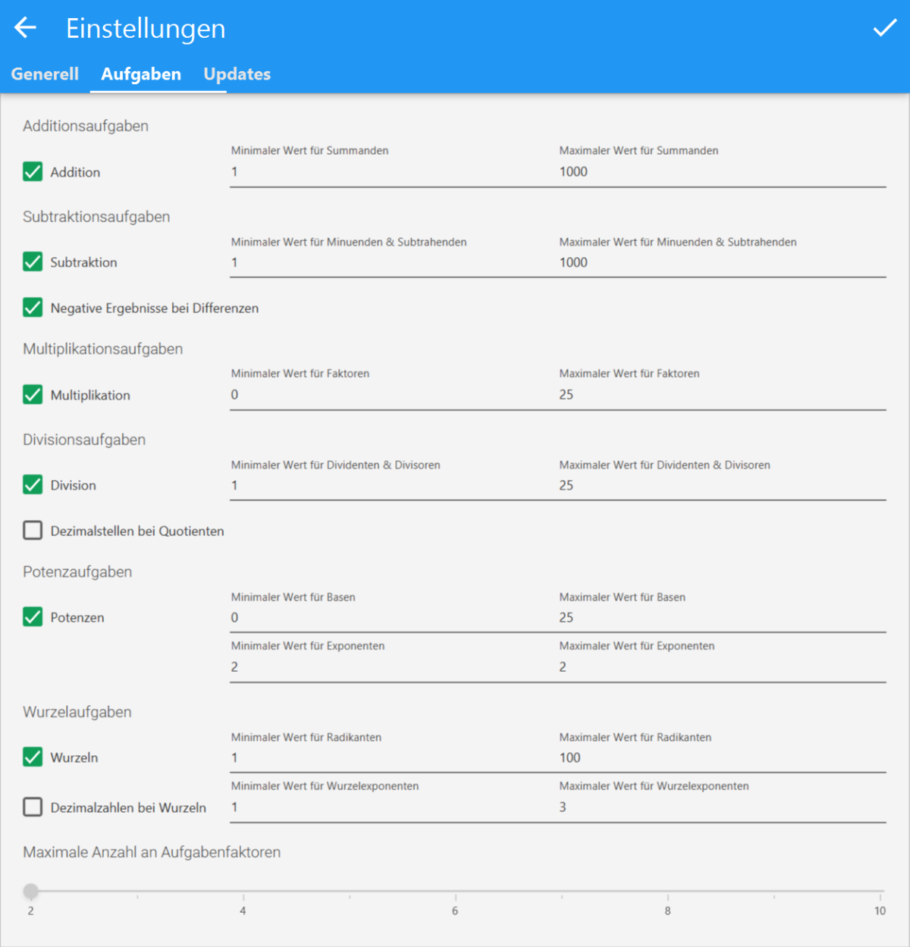Toggle the Division checkbox

[x=33, y=485]
